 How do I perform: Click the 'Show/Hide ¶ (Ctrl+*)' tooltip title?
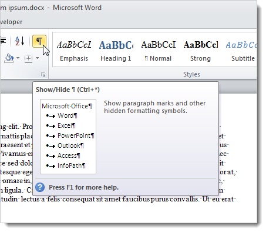point(68,90)
